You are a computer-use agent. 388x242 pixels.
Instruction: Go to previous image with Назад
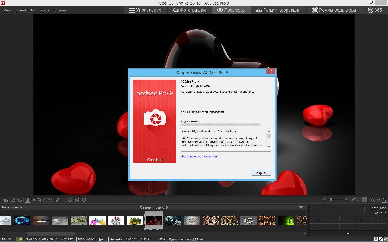[x=145, y=208]
